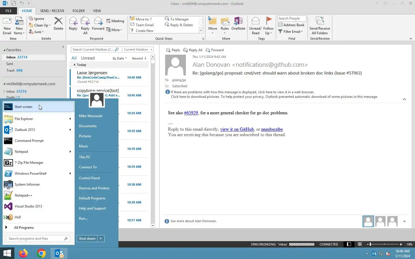Click Send/Receive All Folders
Image resolution: width=415 pixels, height=259 pixels.
tap(320, 26)
